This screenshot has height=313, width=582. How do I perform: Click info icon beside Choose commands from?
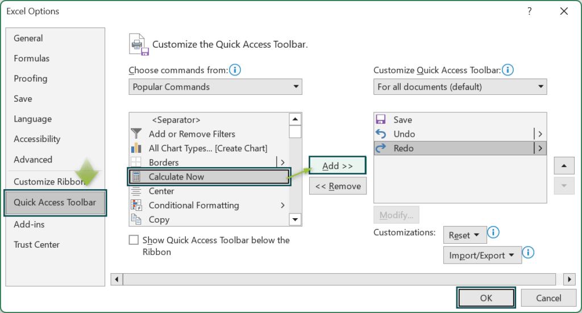(x=235, y=70)
